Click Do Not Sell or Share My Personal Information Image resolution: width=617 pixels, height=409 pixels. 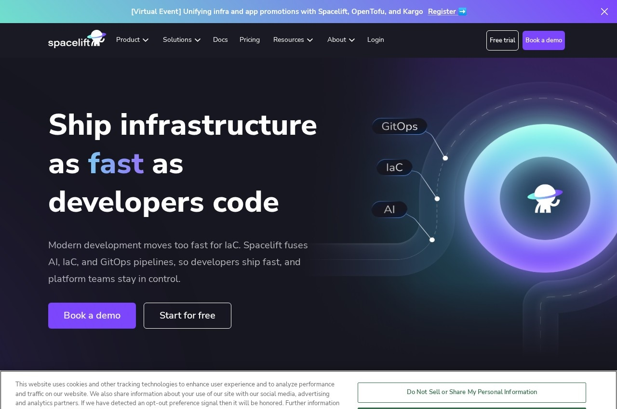point(472,393)
